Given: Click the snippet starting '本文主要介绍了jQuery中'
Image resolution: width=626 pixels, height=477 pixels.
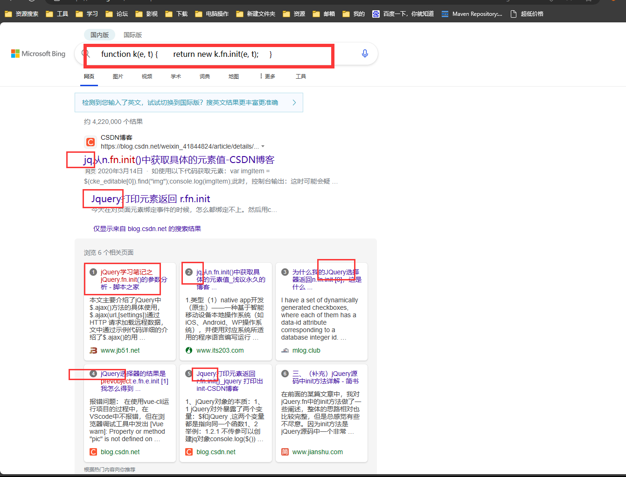Looking at the screenshot, I should pos(129,319).
